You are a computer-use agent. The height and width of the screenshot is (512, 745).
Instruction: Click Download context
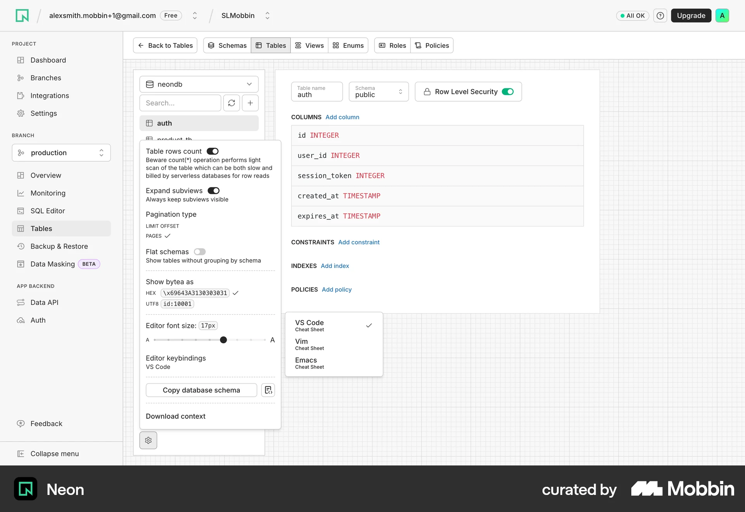coord(176,416)
